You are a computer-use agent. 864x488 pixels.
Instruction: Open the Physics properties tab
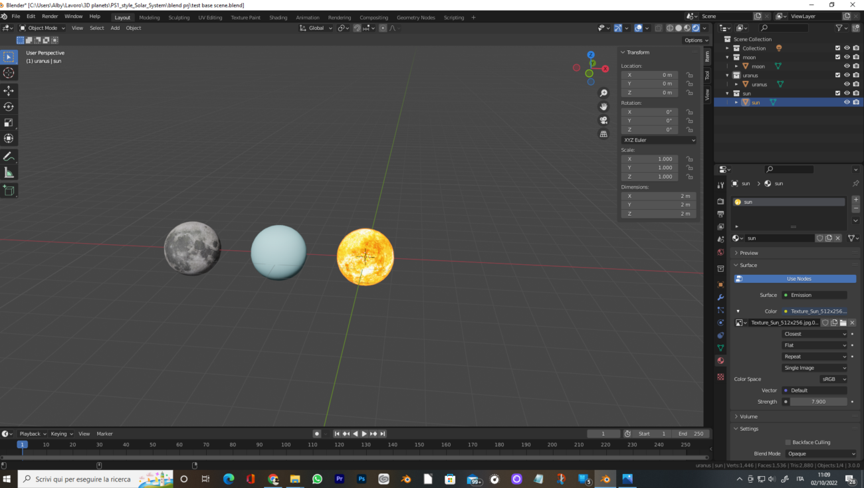[720, 323]
